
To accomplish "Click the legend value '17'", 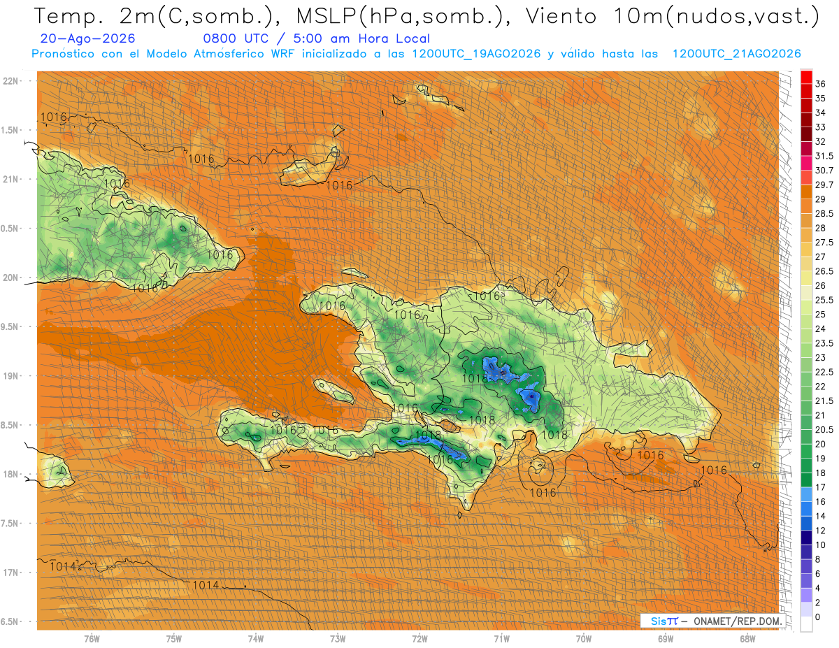I will pyautogui.click(x=821, y=487).
